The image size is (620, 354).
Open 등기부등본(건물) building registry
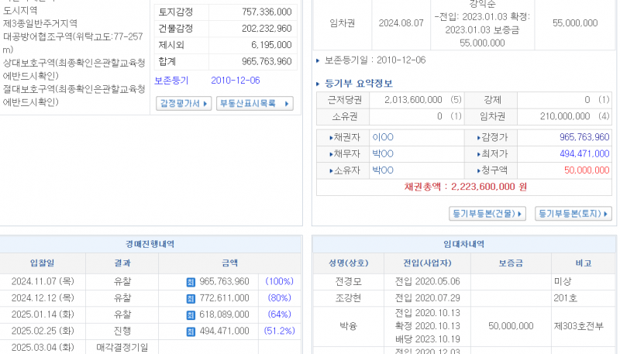488,213
